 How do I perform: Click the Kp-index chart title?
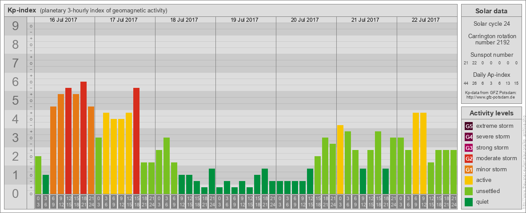(x=22, y=10)
